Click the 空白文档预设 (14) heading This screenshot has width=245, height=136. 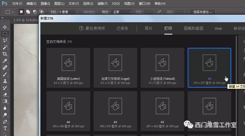pos(59,42)
